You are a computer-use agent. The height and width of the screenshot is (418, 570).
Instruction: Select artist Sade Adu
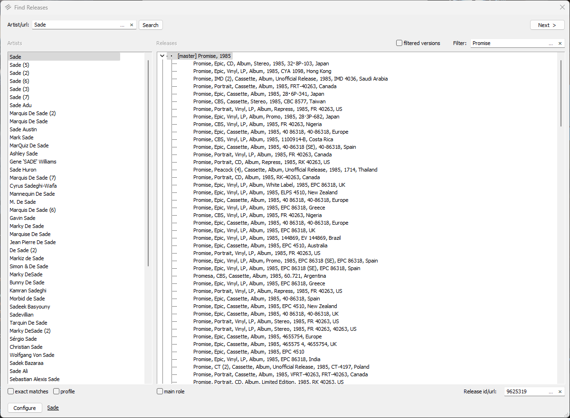point(21,105)
